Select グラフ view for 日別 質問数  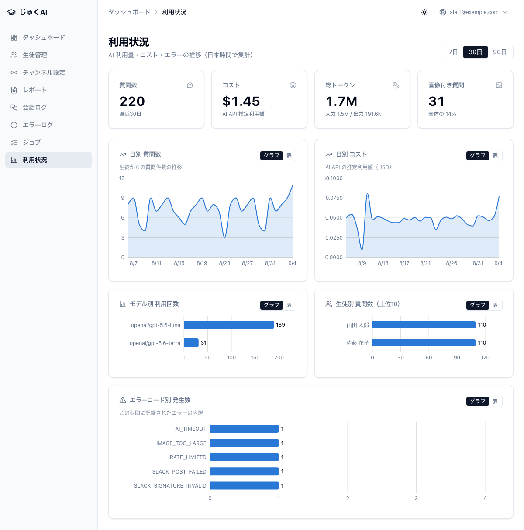[272, 156]
